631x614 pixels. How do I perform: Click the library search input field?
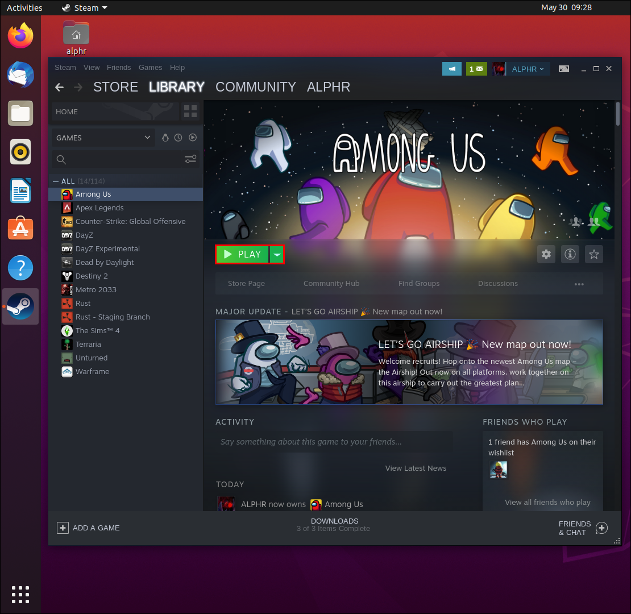click(x=124, y=160)
